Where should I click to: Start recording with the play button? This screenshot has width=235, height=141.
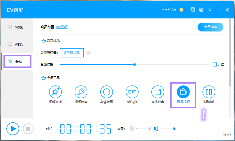[13, 129]
